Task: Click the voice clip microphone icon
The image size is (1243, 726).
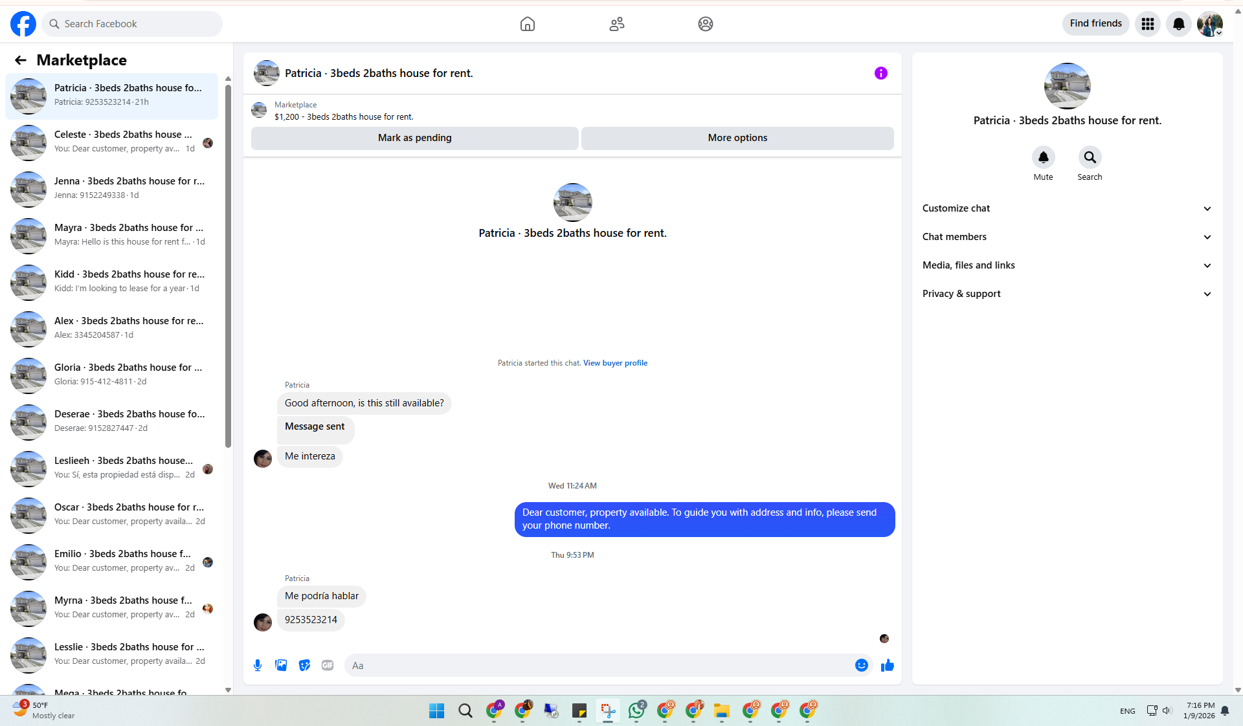Action: pyautogui.click(x=258, y=665)
